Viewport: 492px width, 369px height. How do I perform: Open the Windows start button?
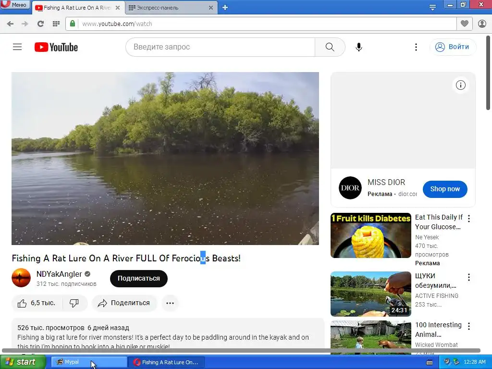[23, 362]
